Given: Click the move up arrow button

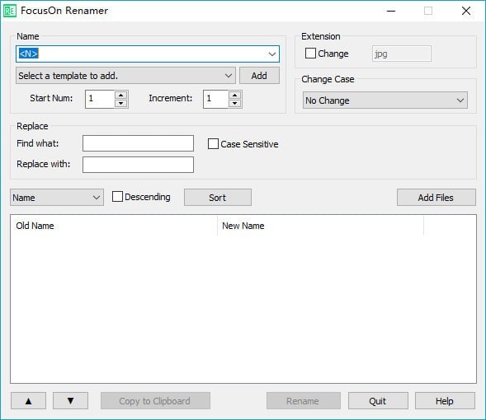Looking at the screenshot, I should pyautogui.click(x=28, y=401).
